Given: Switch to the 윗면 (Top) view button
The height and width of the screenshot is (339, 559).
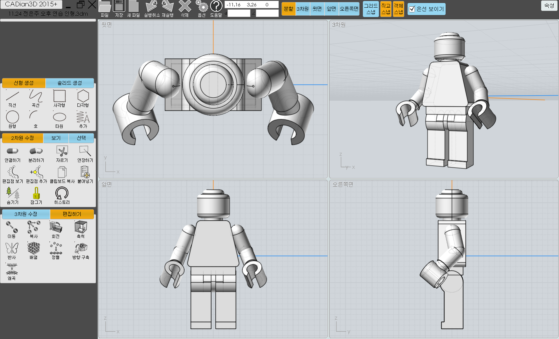Looking at the screenshot, I should click(x=317, y=9).
